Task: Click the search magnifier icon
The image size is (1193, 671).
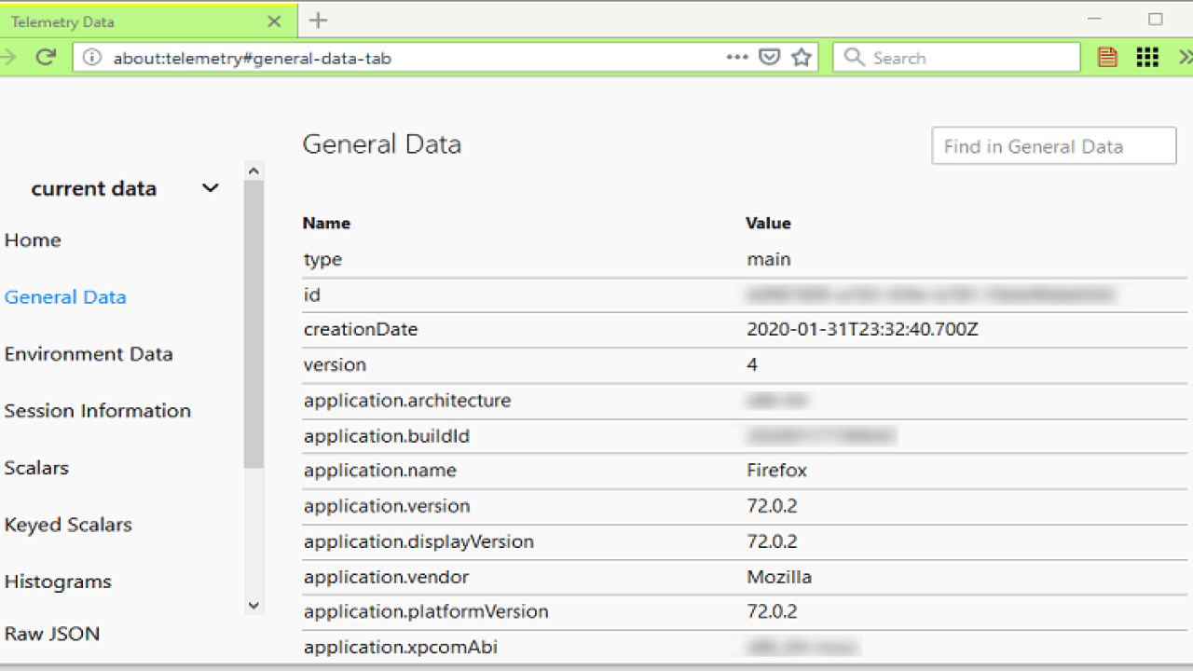Action: 854,58
